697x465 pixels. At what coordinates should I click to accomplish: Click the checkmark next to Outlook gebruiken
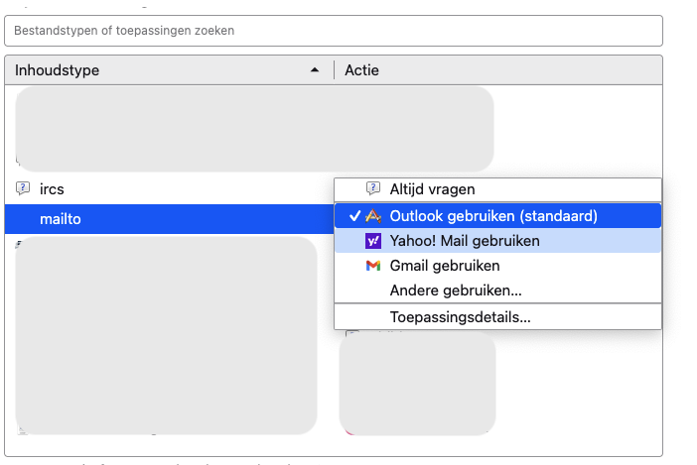(354, 215)
